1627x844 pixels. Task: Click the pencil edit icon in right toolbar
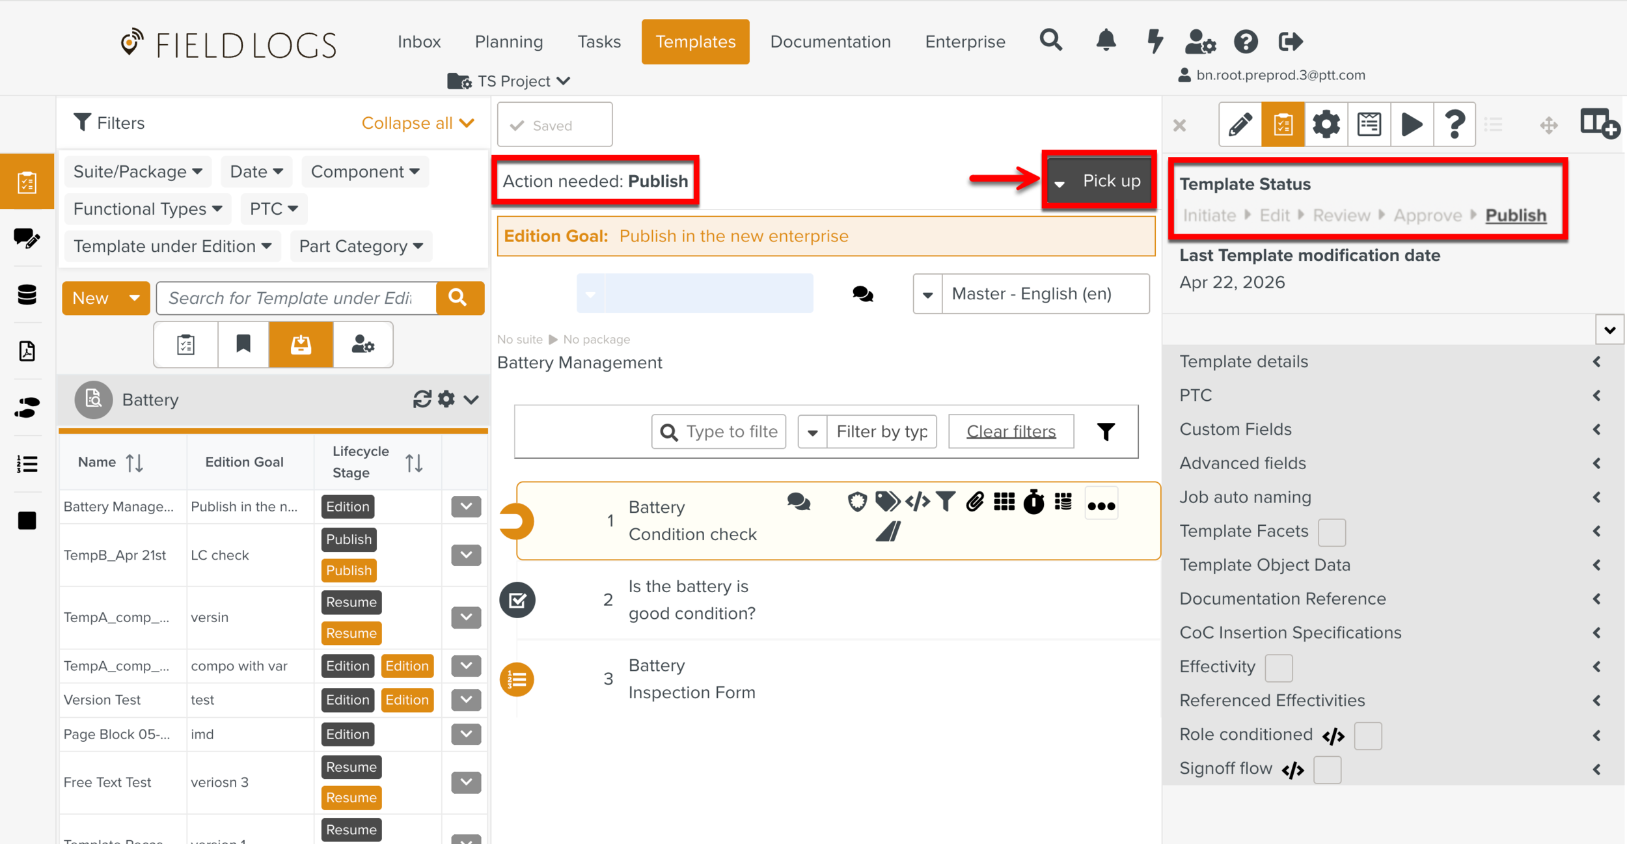pos(1240,124)
